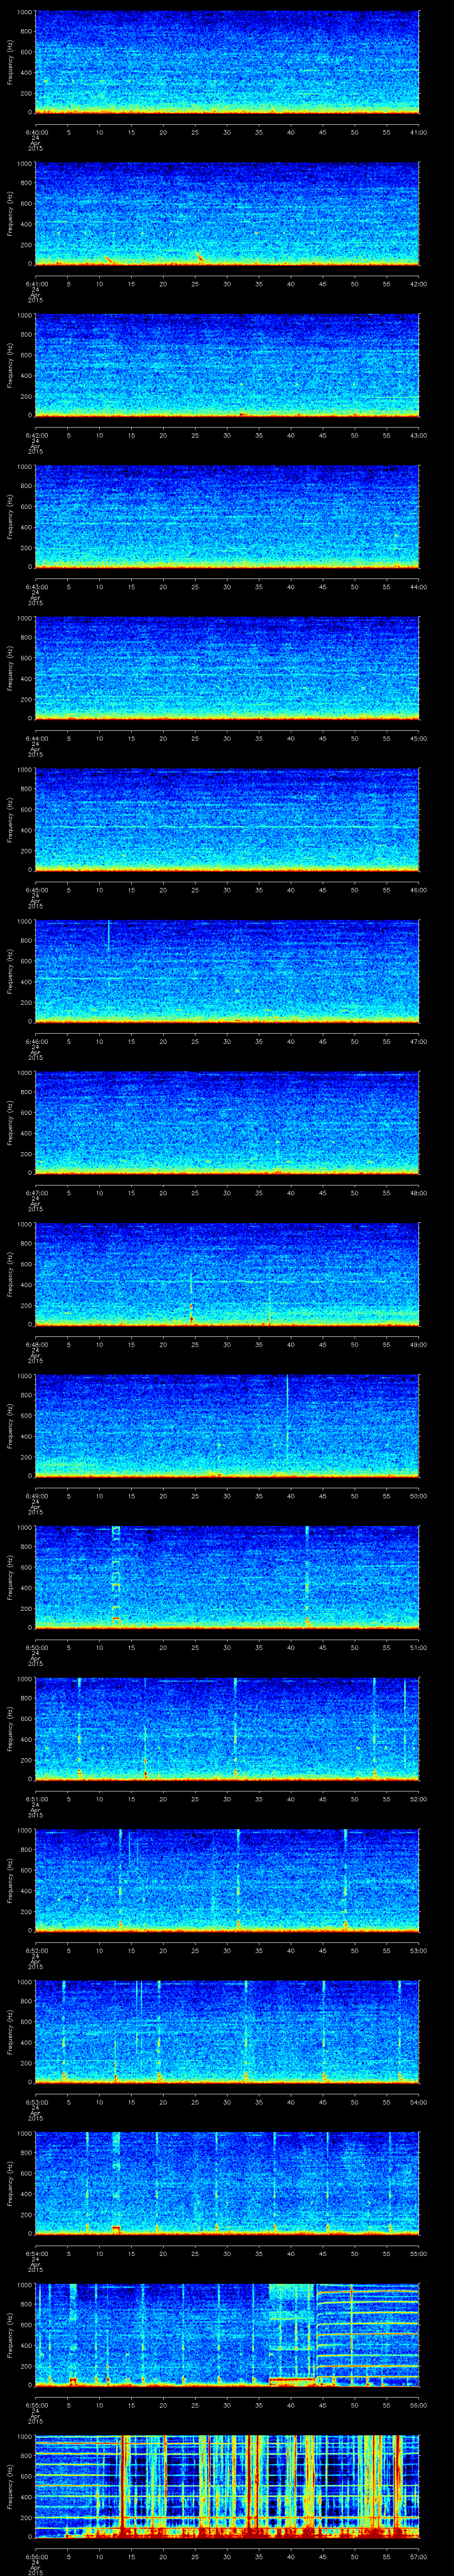The image size is (454, 2576).
Task: Click the spectrogram spanning 6:44:00 to 6:45:00
Action: coord(227,669)
